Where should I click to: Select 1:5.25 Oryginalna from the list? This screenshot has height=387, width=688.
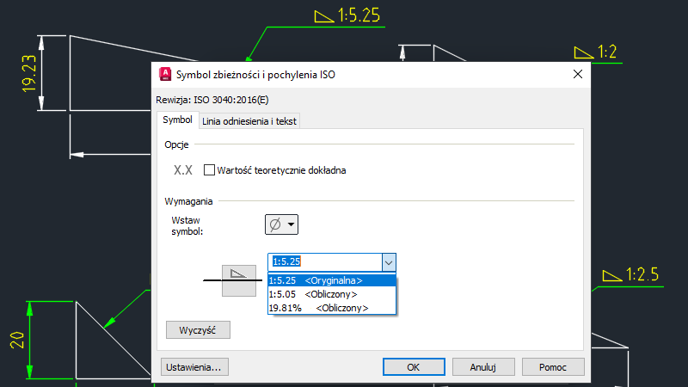coord(332,280)
